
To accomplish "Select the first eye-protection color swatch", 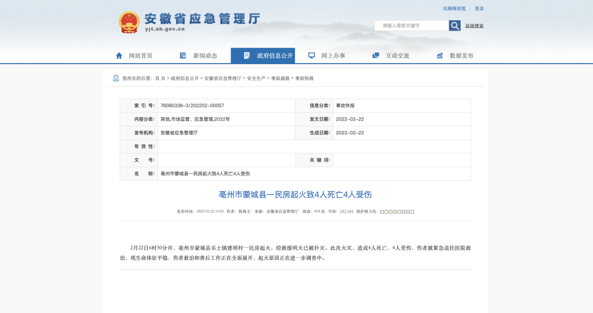I will pyautogui.click(x=382, y=212).
